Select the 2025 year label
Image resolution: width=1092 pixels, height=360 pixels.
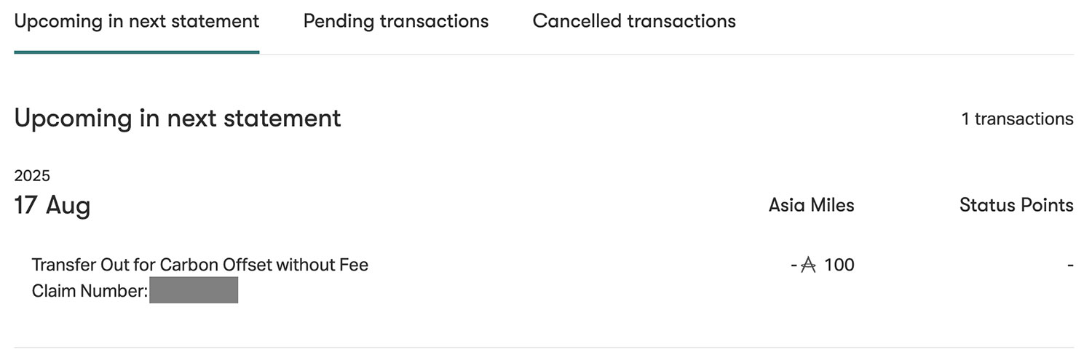(x=32, y=175)
